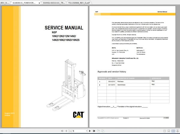Viewport: 180px width, 134px height.
Task: Click the previous view icon
Action: point(98,131)
